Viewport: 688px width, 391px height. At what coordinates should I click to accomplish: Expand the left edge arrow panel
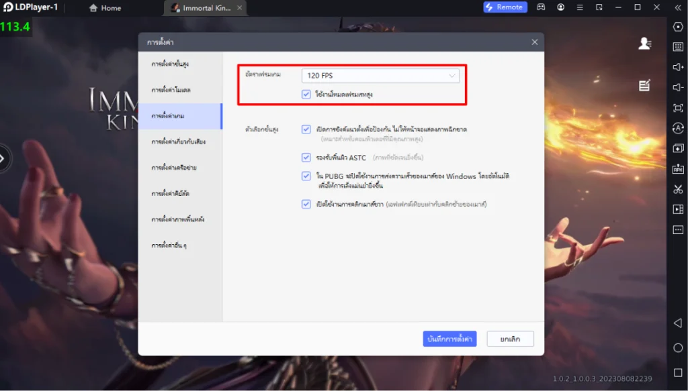[x=4, y=158]
